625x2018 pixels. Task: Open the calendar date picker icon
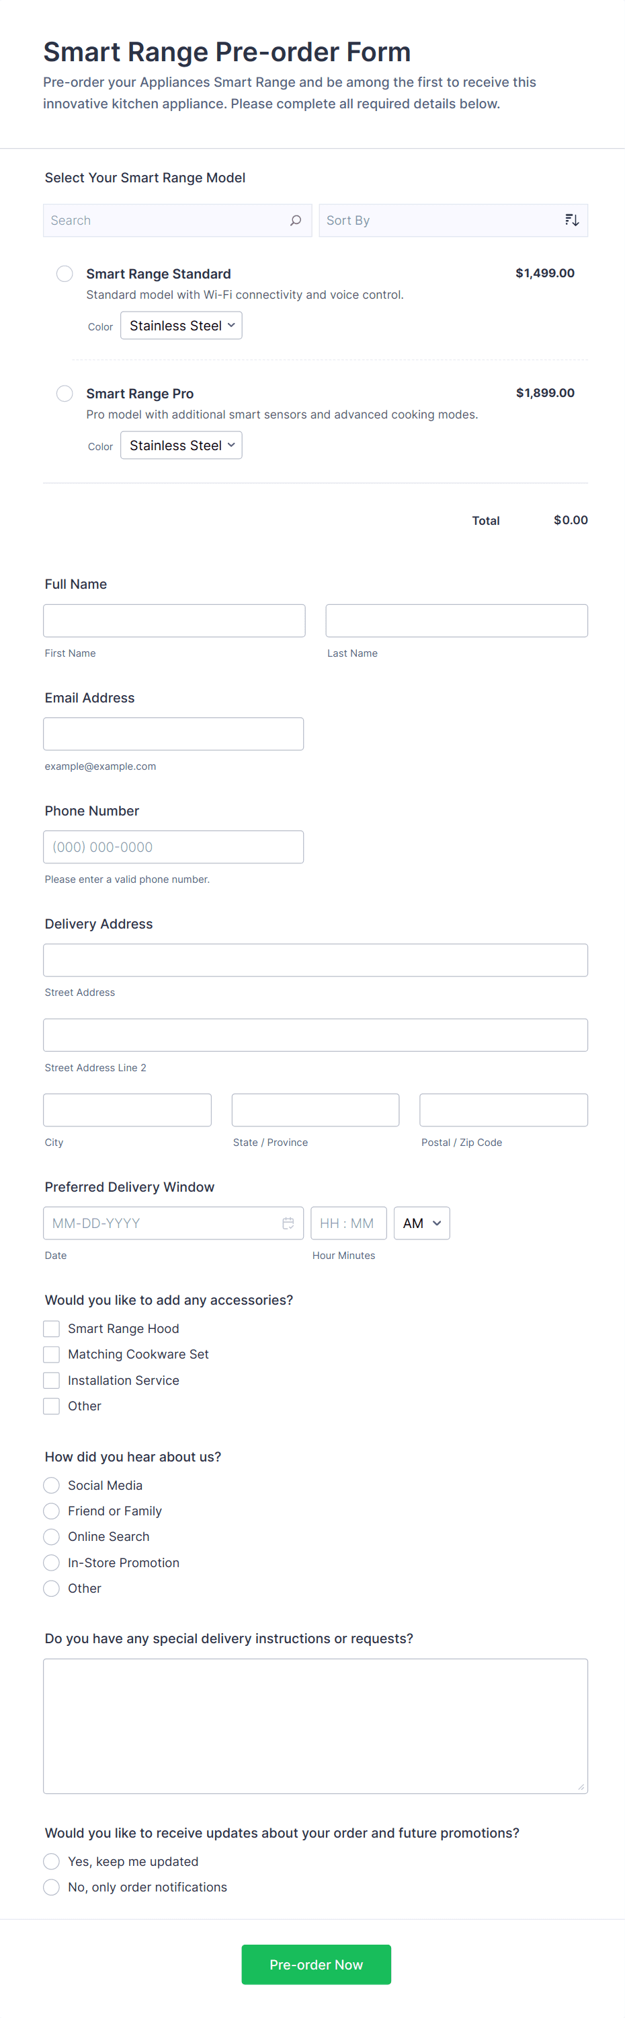288,1223
